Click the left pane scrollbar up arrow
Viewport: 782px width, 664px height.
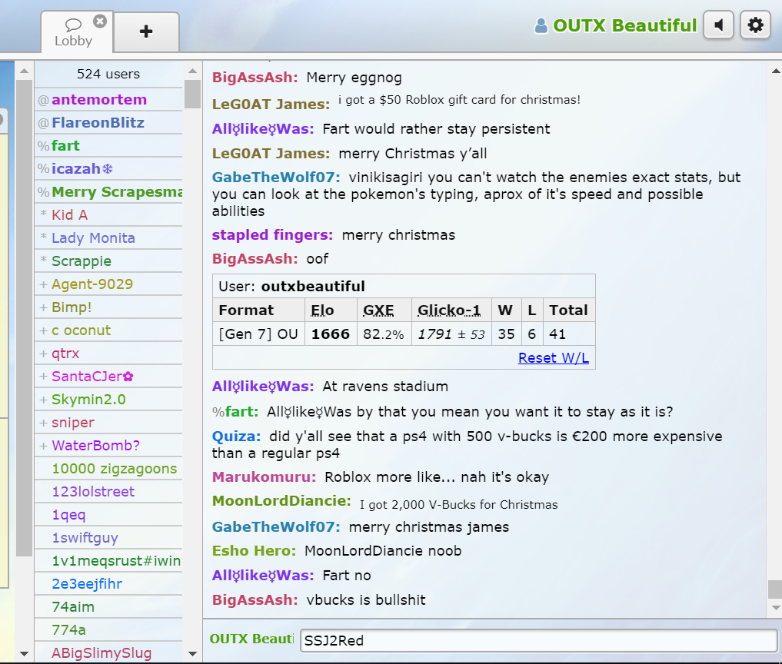(24, 71)
